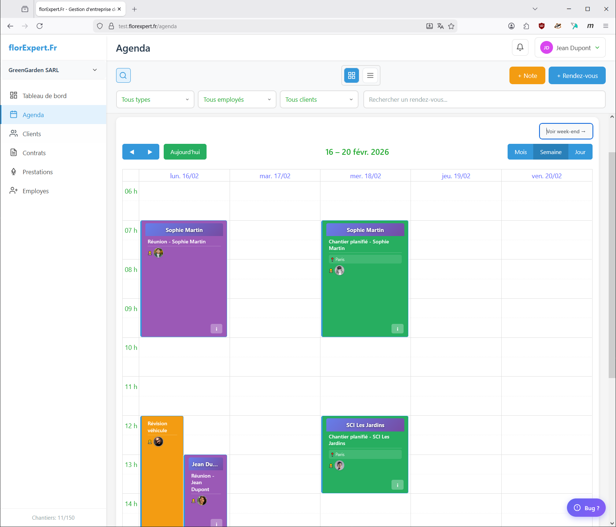The width and height of the screenshot is (616, 527).
Task: Open Clients in the sidebar
Action: [x=32, y=134]
